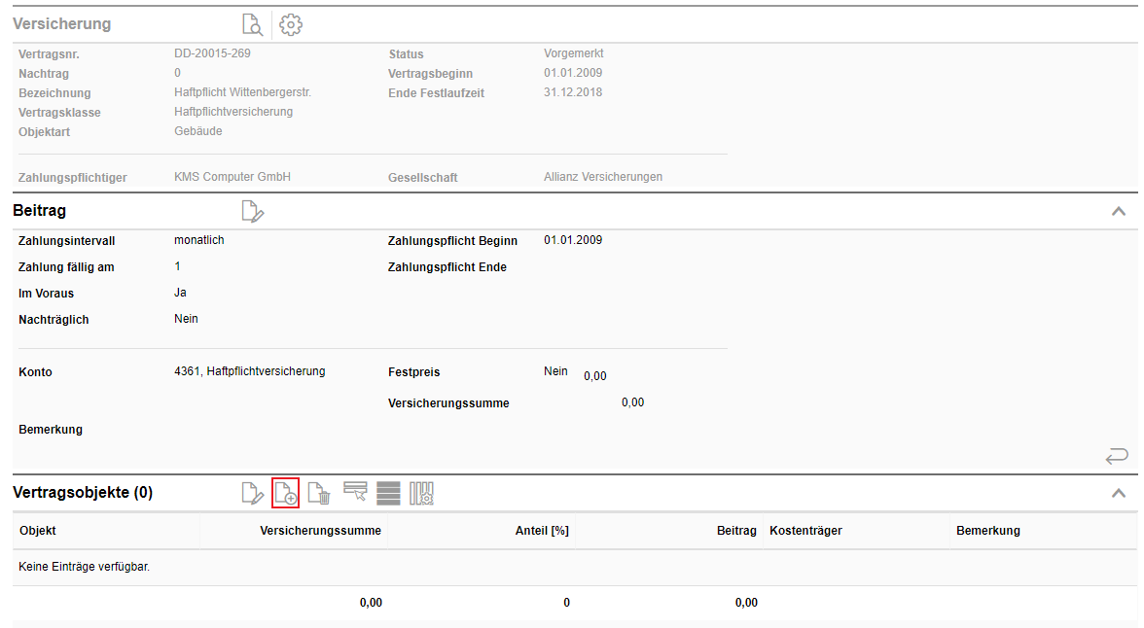The image size is (1144, 628).
Task: Switch to list rows view icon
Action: (x=388, y=493)
